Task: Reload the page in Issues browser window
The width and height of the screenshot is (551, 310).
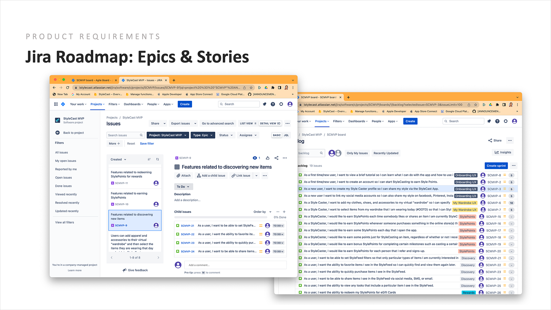Action: pos(68,88)
